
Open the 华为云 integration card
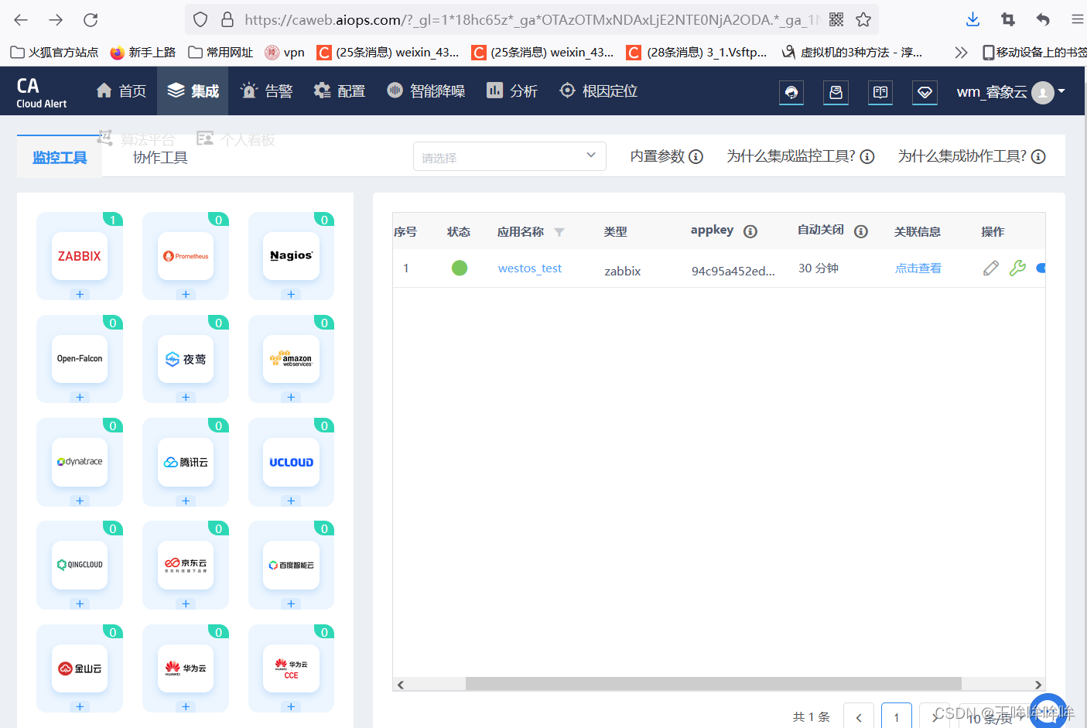pos(186,668)
